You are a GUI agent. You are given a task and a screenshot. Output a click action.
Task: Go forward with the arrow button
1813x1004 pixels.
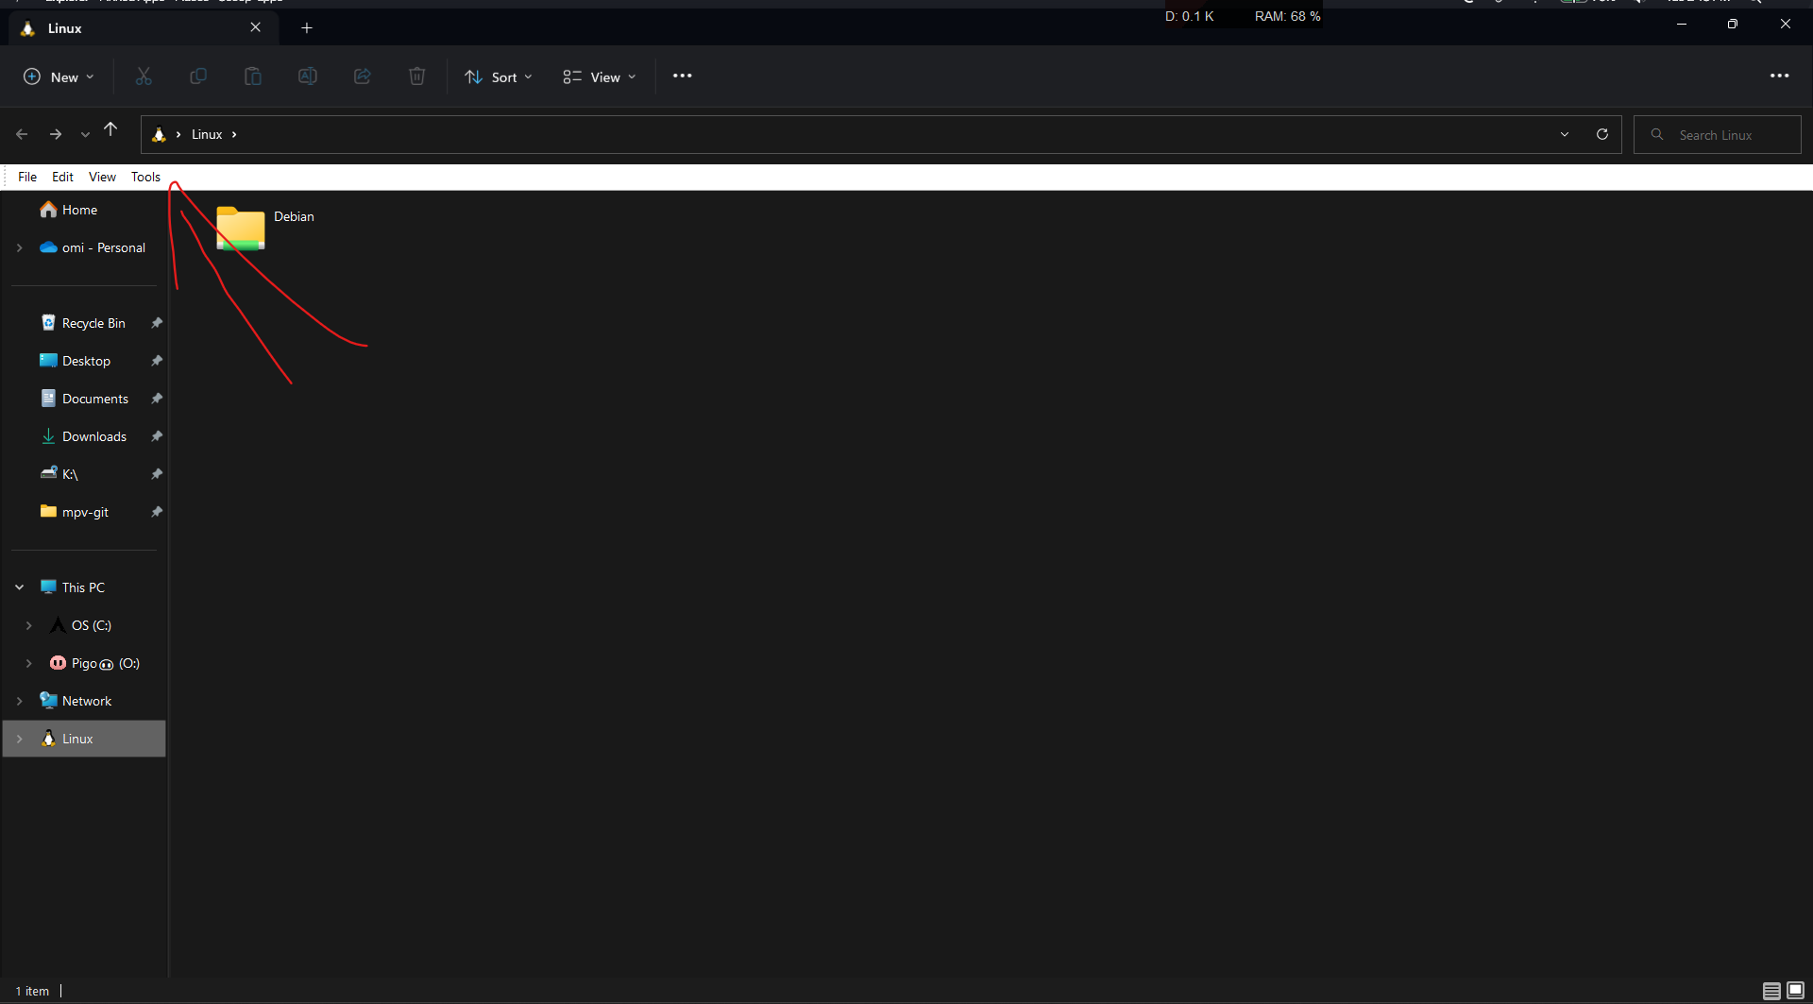pos(56,134)
